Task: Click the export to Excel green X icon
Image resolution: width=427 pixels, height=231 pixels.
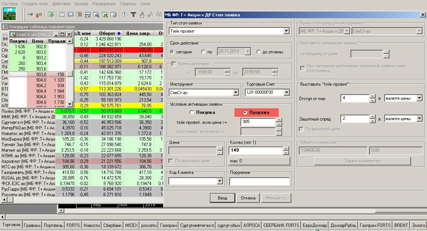Action: coord(105,14)
